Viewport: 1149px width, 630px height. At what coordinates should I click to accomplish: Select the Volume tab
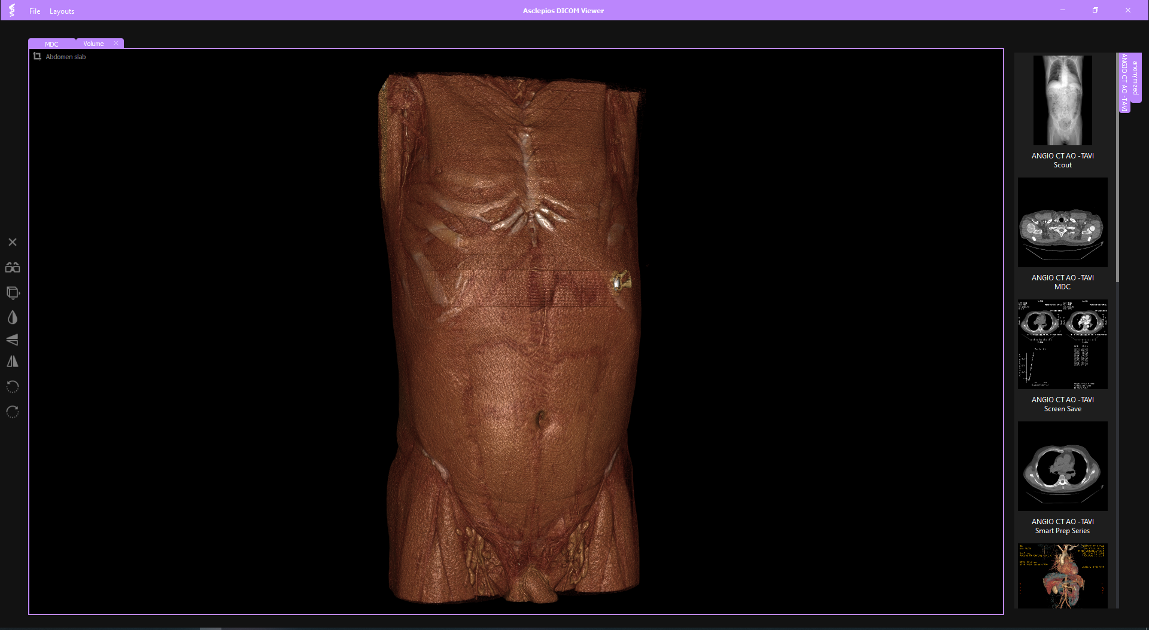pyautogui.click(x=93, y=44)
